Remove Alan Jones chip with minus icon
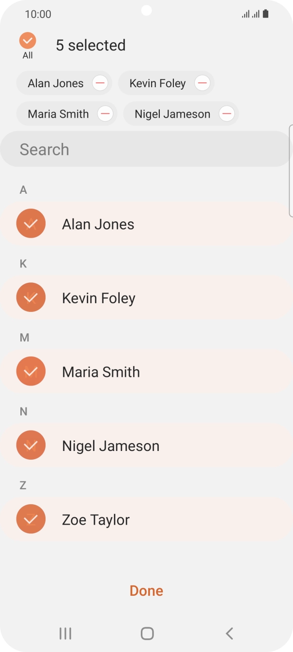 pos(100,83)
